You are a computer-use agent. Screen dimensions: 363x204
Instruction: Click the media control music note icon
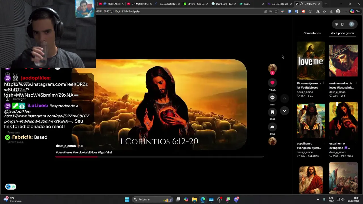[x=318, y=11]
